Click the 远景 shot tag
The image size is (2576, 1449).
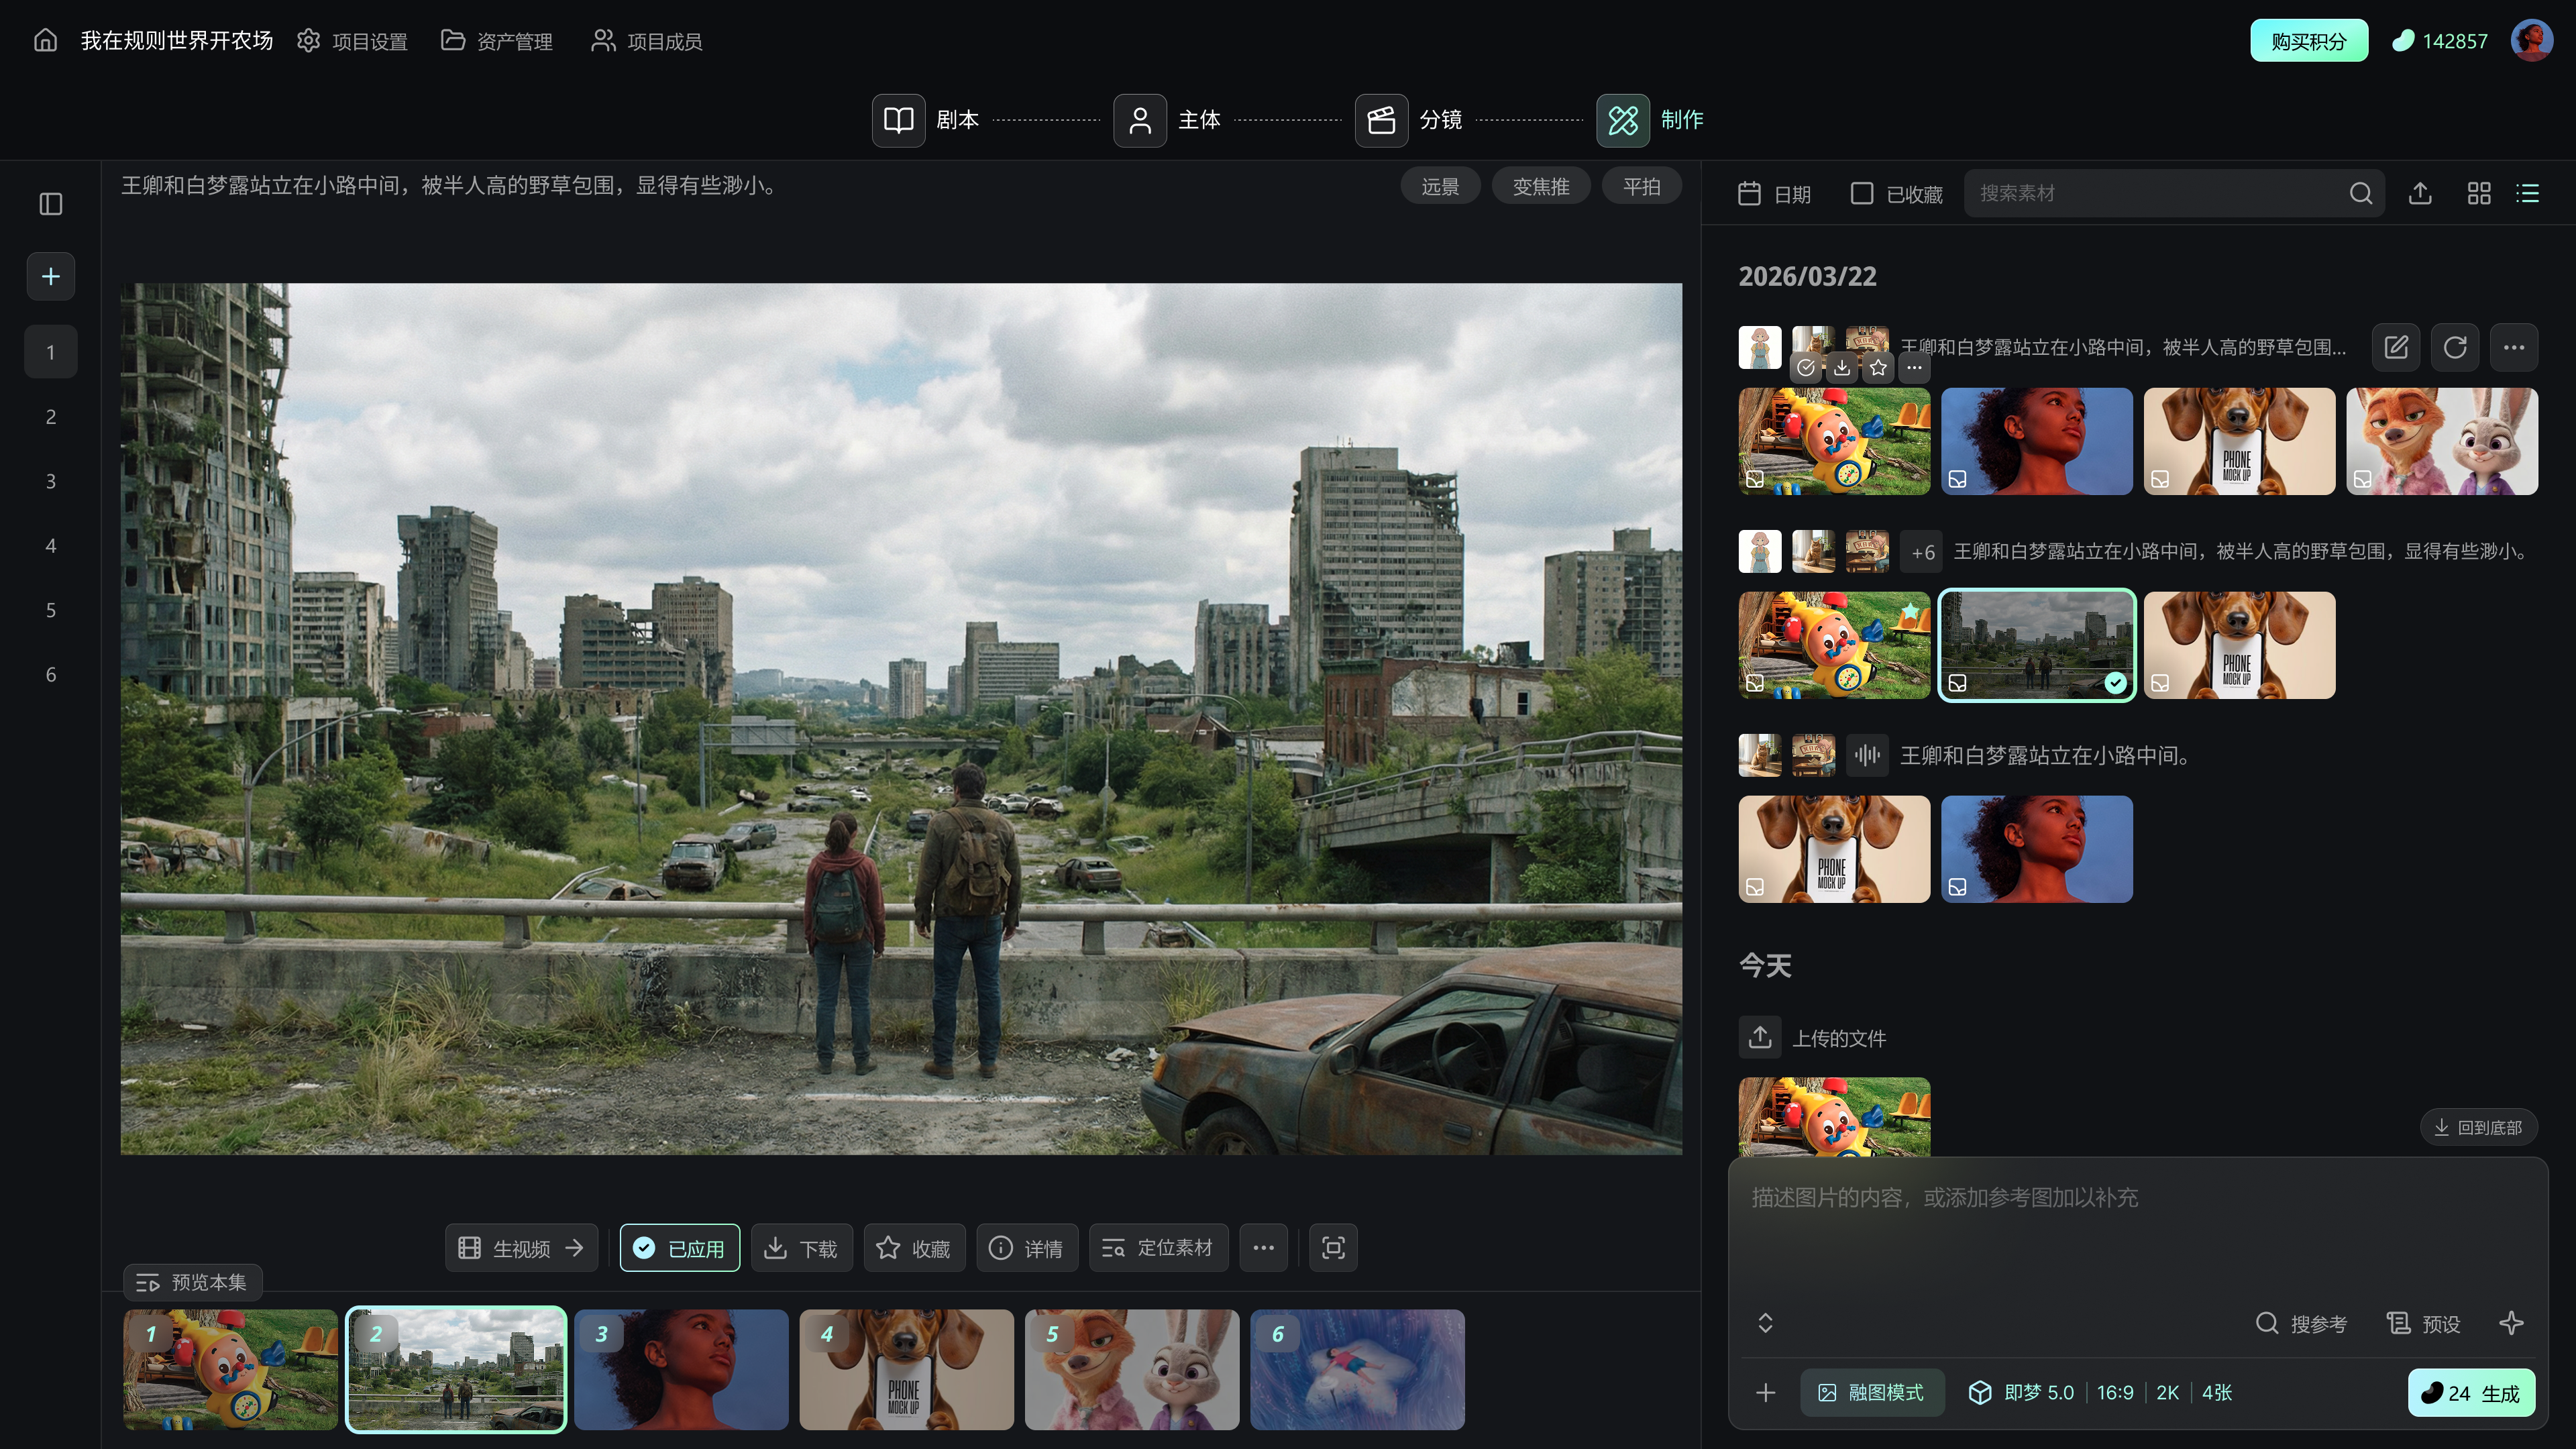1440,186
